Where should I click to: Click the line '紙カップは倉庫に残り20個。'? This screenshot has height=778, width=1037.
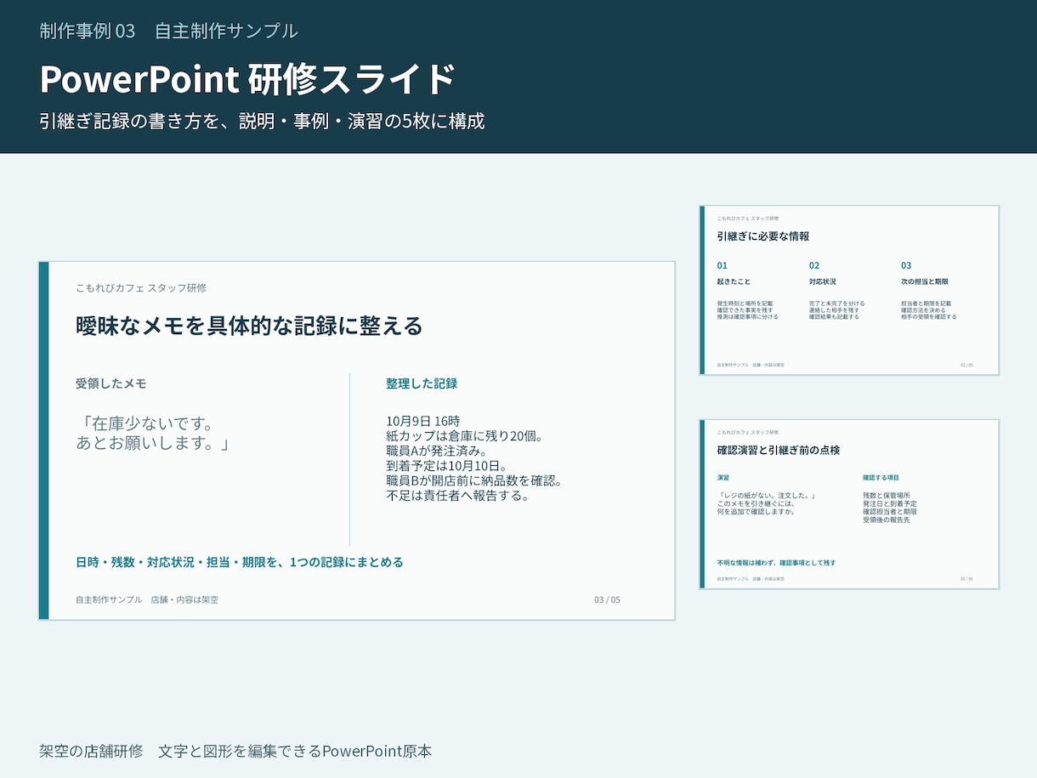(x=464, y=436)
